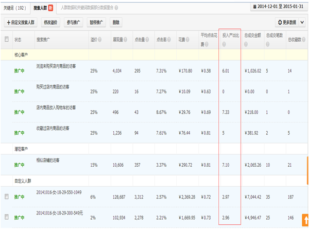The height and width of the screenshot is (229, 309).
Task: Open the dropdown arrow next to 更多数据
Action: [302, 22]
